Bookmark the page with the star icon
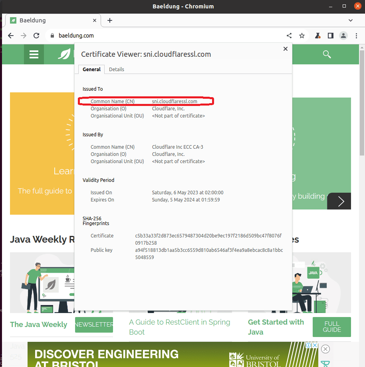Screen dimensions: 365x367 (x=302, y=36)
